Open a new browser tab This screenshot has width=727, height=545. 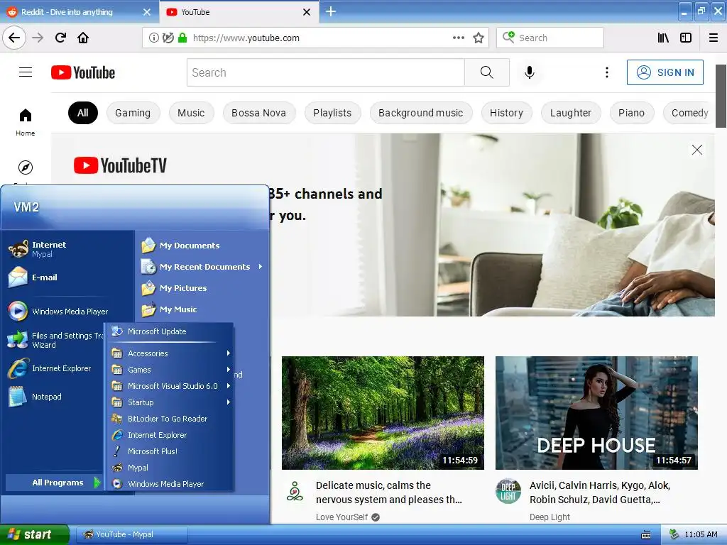[331, 11]
